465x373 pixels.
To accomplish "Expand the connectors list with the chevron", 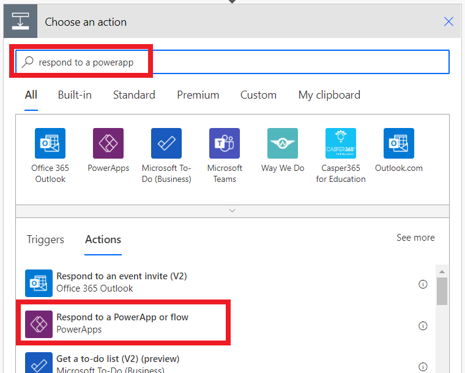I will tap(232, 211).
